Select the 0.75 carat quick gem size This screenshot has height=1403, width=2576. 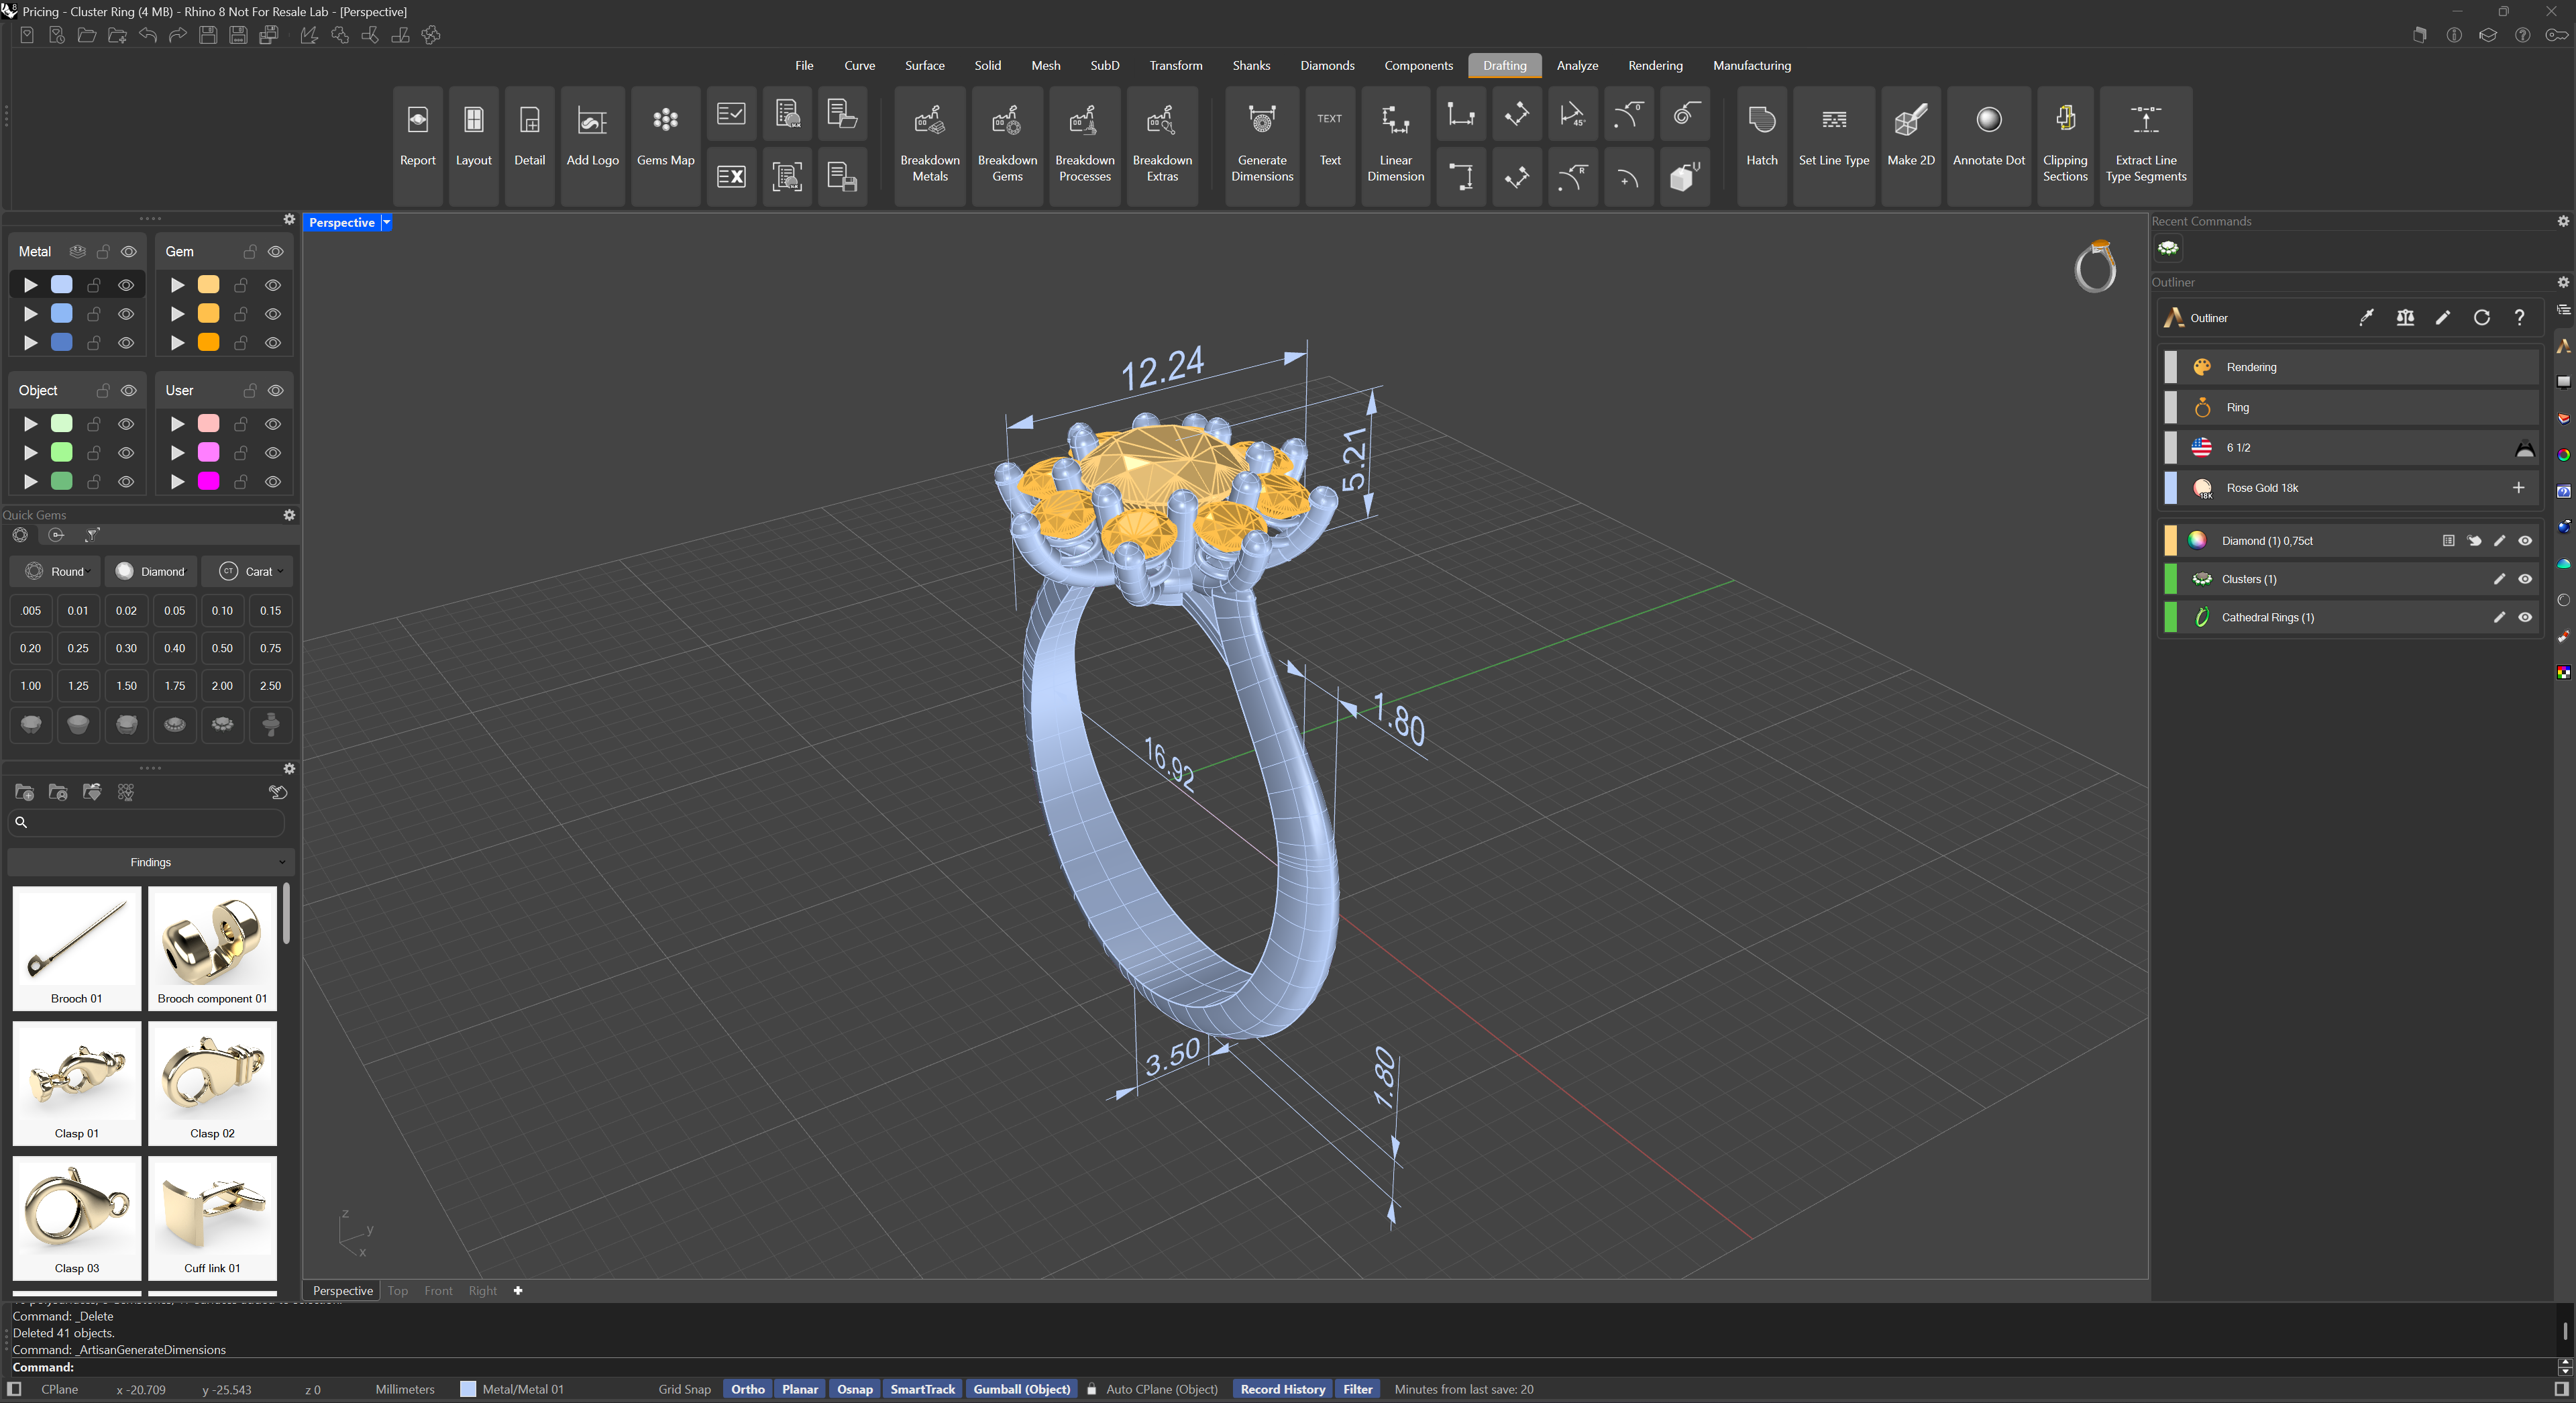[270, 648]
